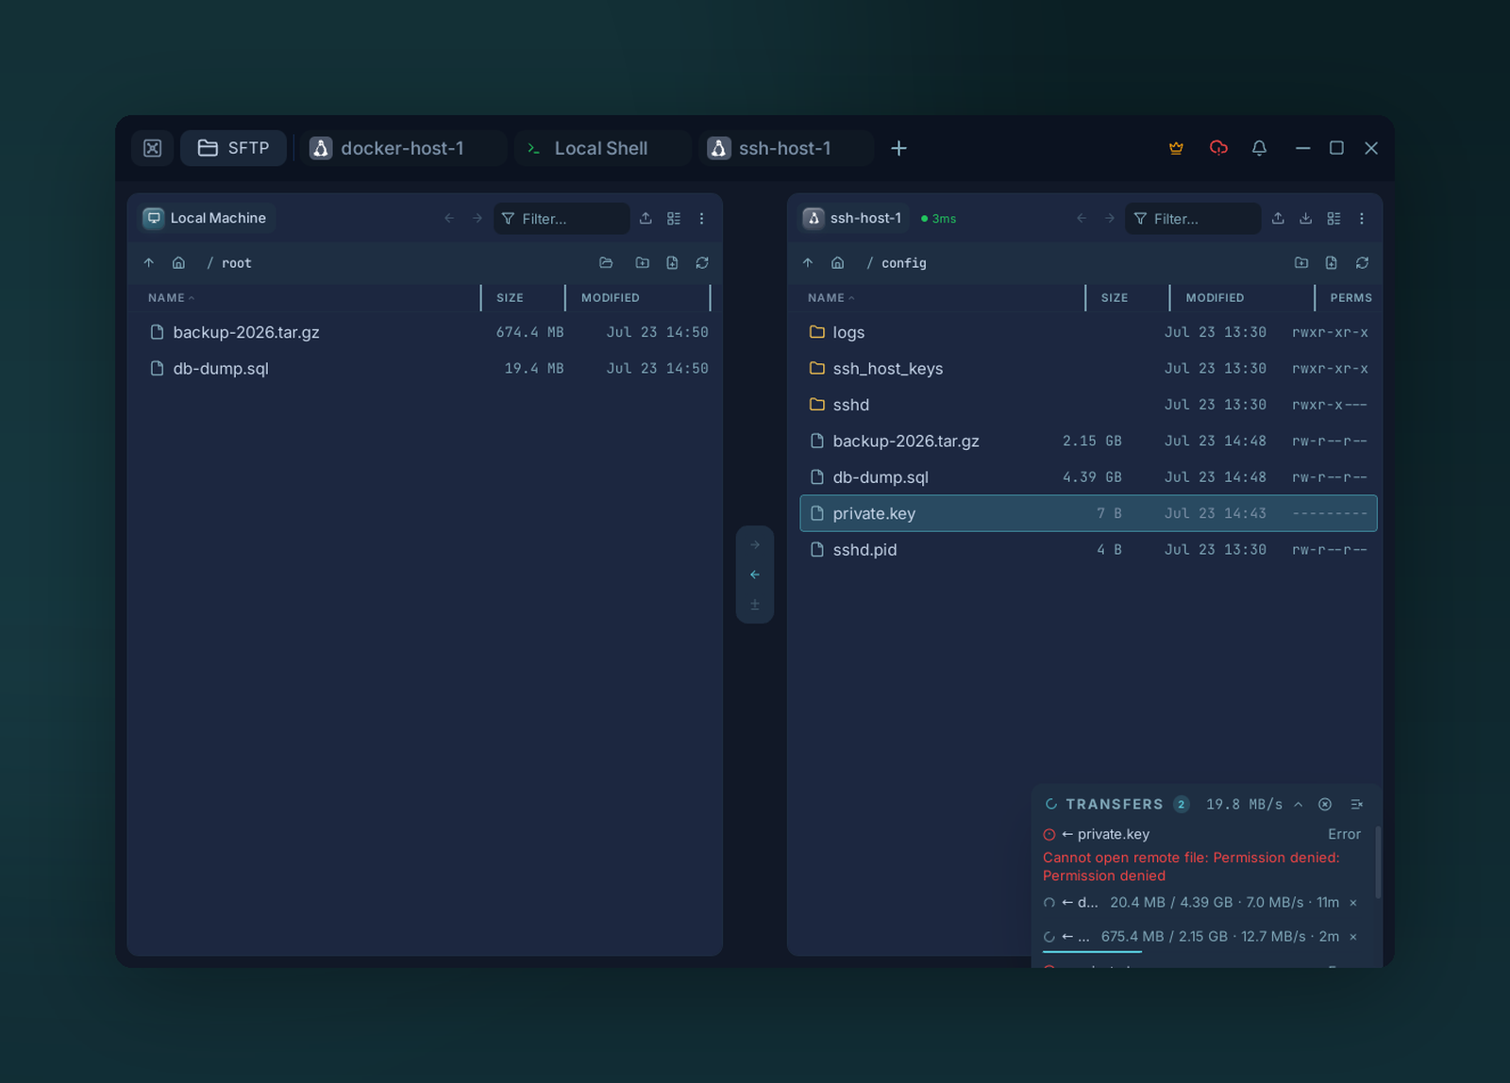Image resolution: width=1510 pixels, height=1083 pixels.
Task: Open the Local Machine host selector
Action: point(207,218)
